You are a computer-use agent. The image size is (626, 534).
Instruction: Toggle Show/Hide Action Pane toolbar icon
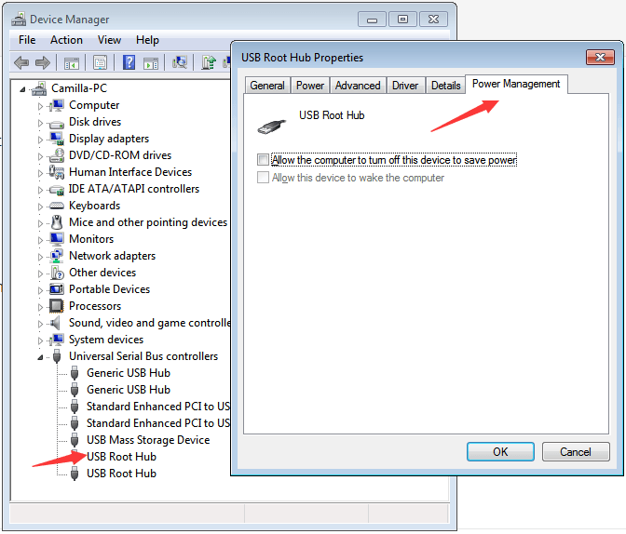point(151,63)
